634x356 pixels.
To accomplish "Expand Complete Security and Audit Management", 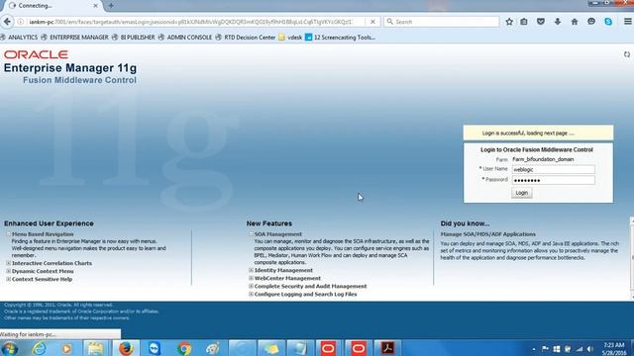I will (251, 286).
